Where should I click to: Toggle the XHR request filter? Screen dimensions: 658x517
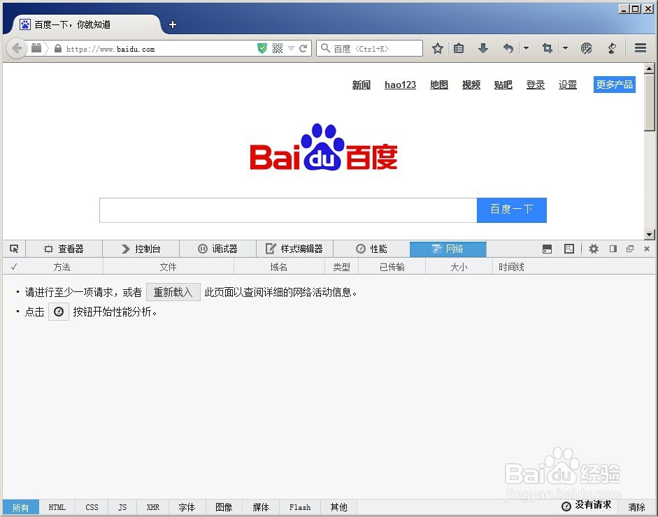pos(152,508)
